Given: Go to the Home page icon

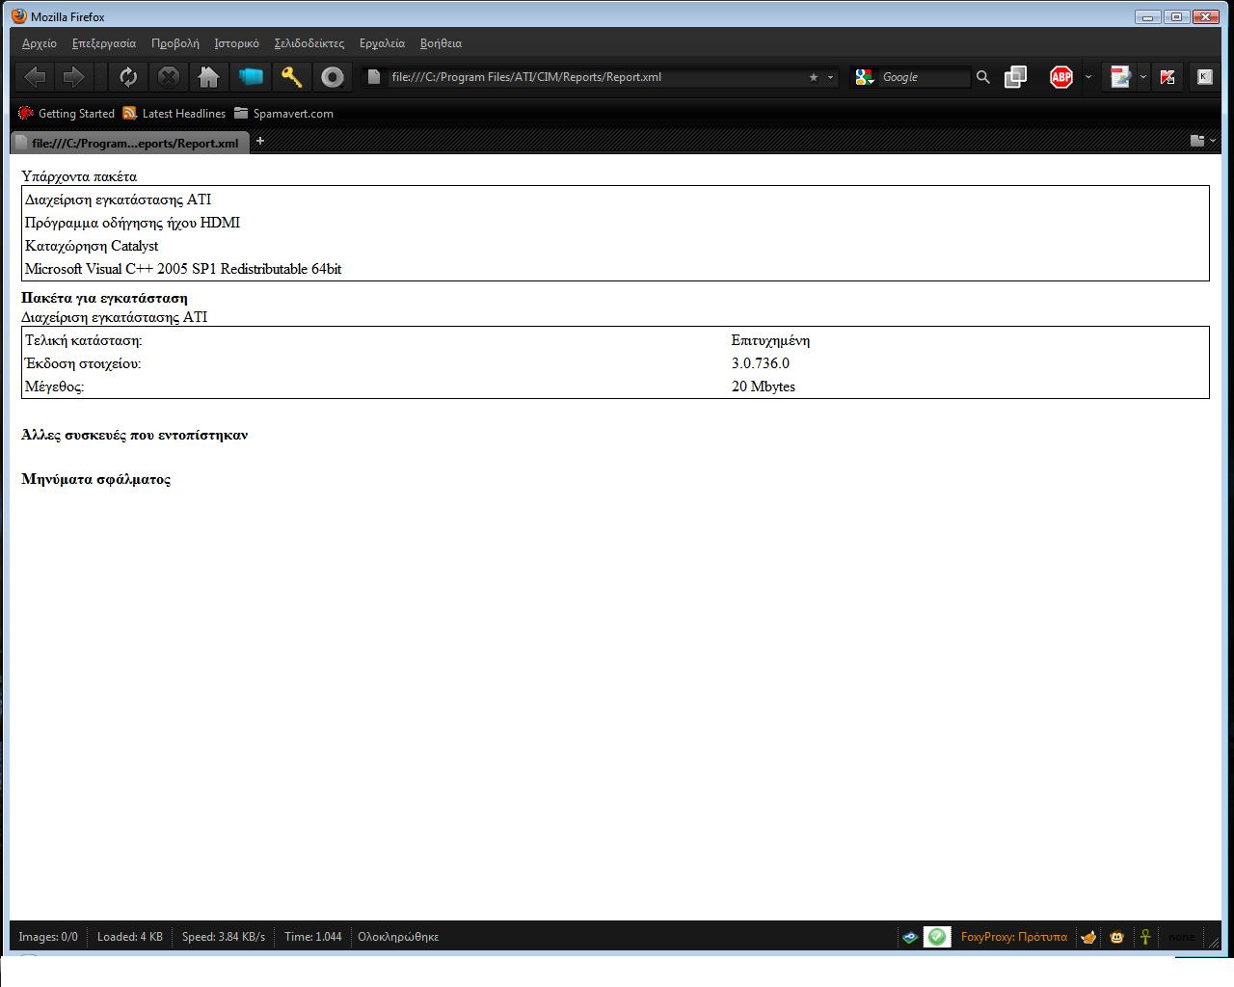Looking at the screenshot, I should click(208, 77).
